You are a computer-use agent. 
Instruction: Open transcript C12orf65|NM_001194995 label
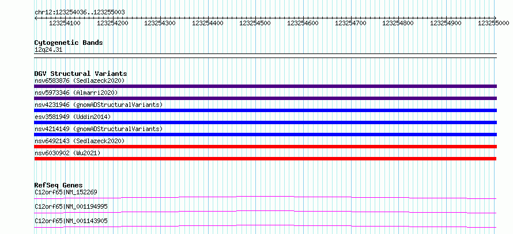click(x=71, y=206)
